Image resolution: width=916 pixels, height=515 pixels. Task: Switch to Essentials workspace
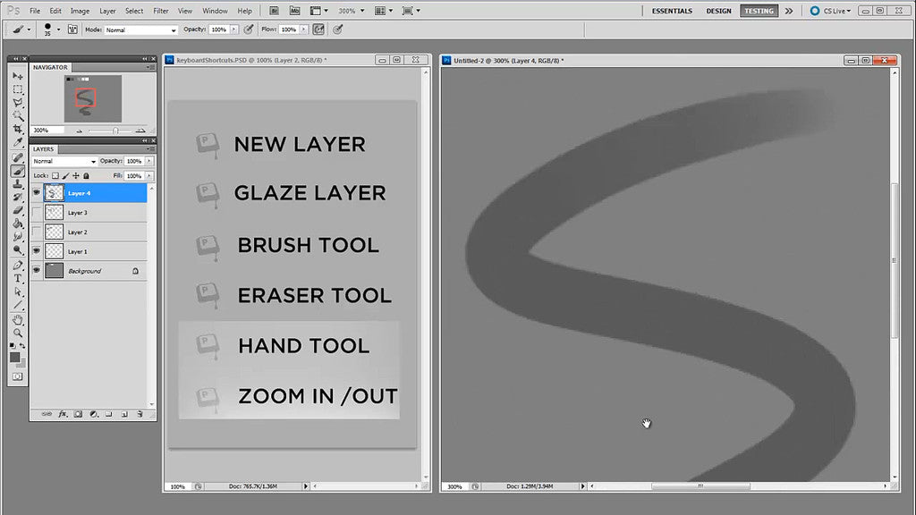coord(672,11)
